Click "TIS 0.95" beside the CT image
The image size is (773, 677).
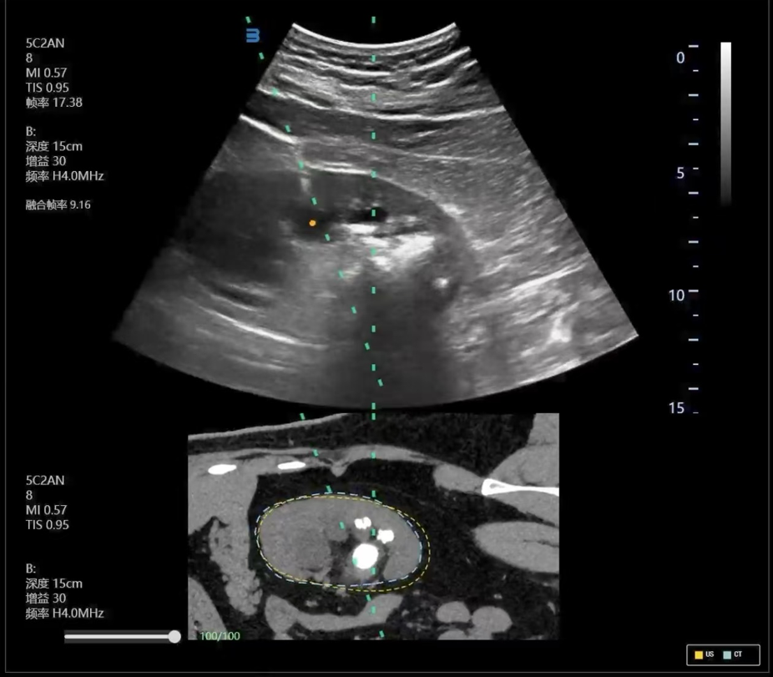pos(48,524)
